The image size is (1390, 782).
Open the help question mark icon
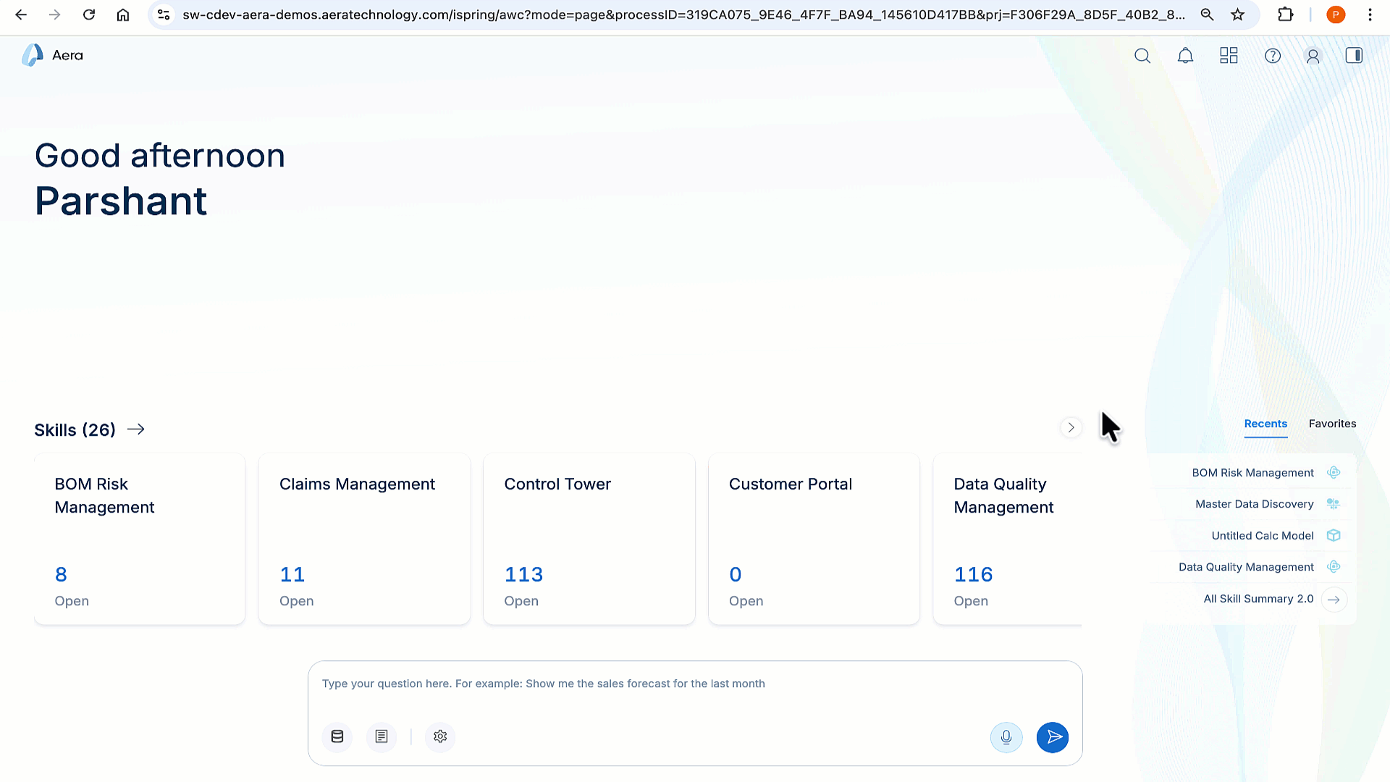point(1273,56)
